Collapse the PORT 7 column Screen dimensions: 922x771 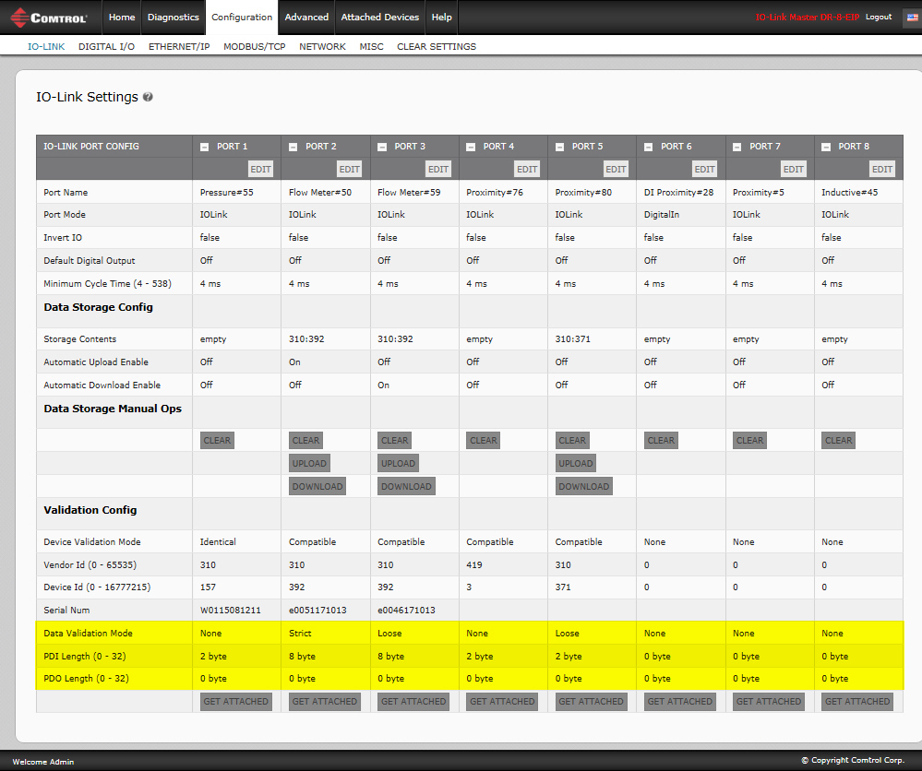pos(736,147)
